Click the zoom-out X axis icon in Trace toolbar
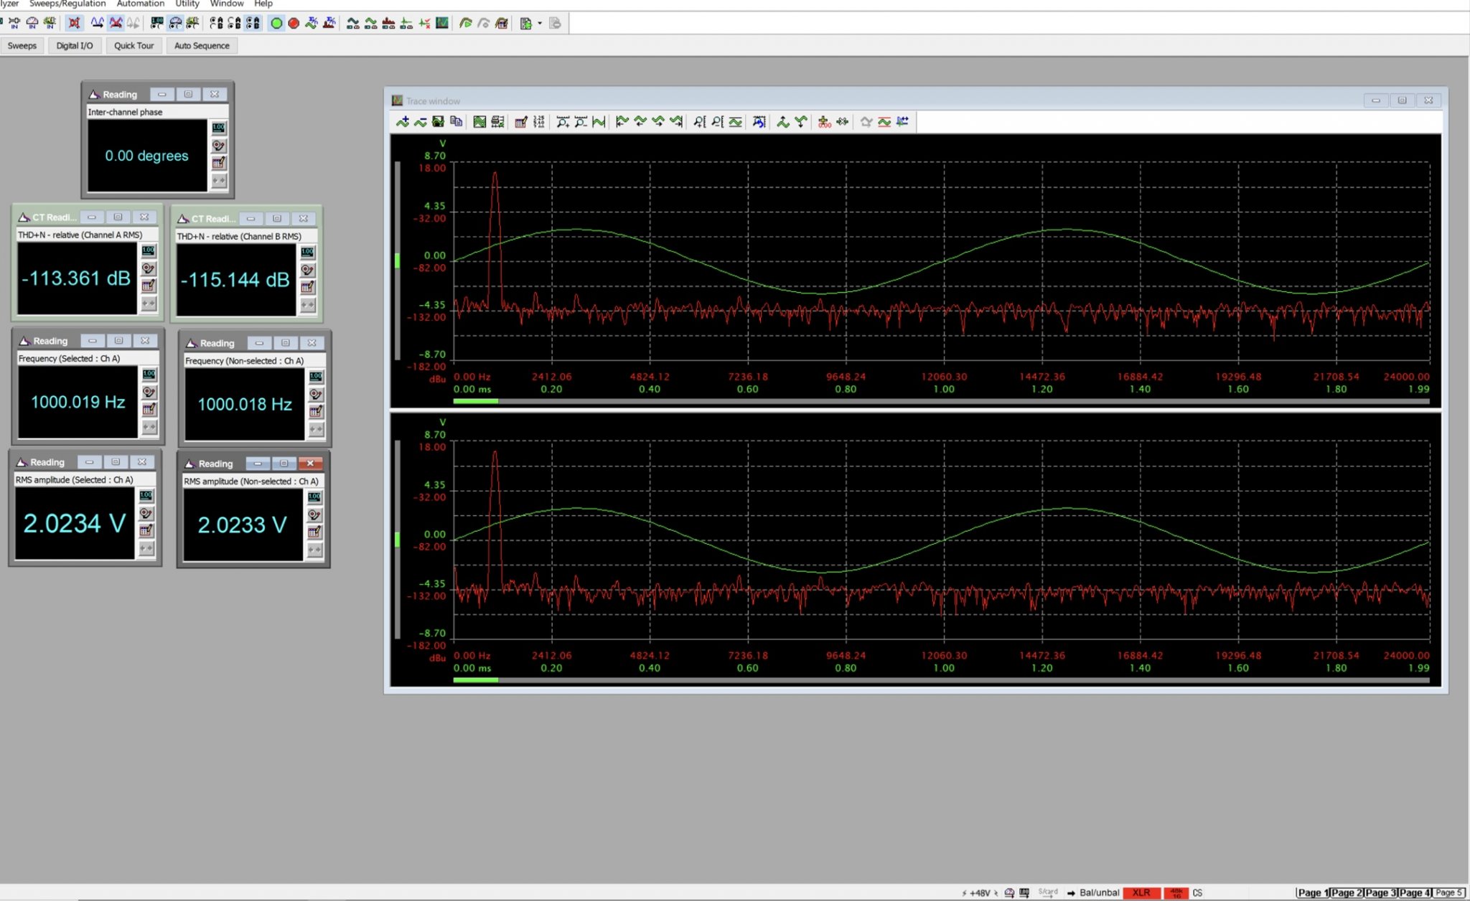The image size is (1470, 902). click(x=581, y=122)
